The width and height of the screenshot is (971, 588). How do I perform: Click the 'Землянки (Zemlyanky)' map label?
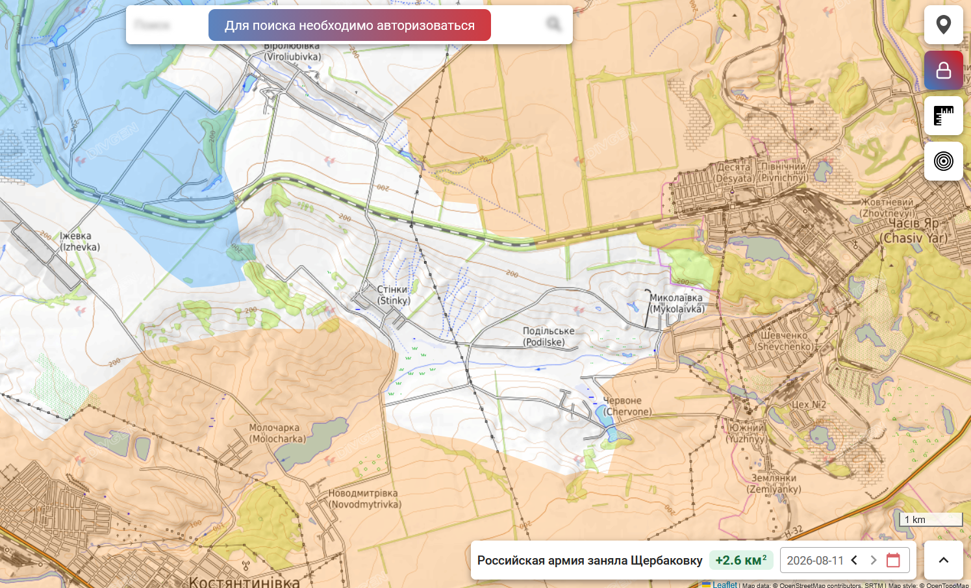tap(774, 483)
